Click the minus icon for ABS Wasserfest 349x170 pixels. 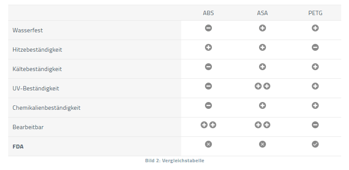click(x=208, y=28)
